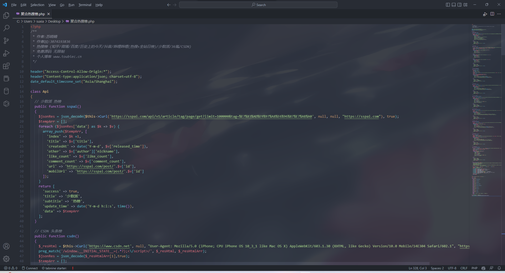Open the Run and Debug view

tap(6, 53)
